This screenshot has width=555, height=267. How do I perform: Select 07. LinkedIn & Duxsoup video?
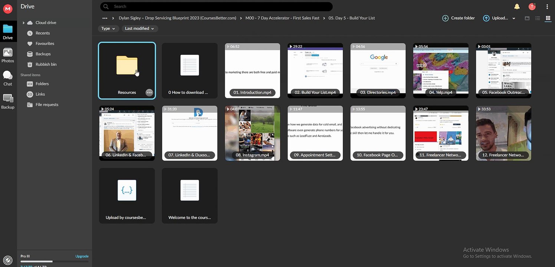(x=190, y=133)
